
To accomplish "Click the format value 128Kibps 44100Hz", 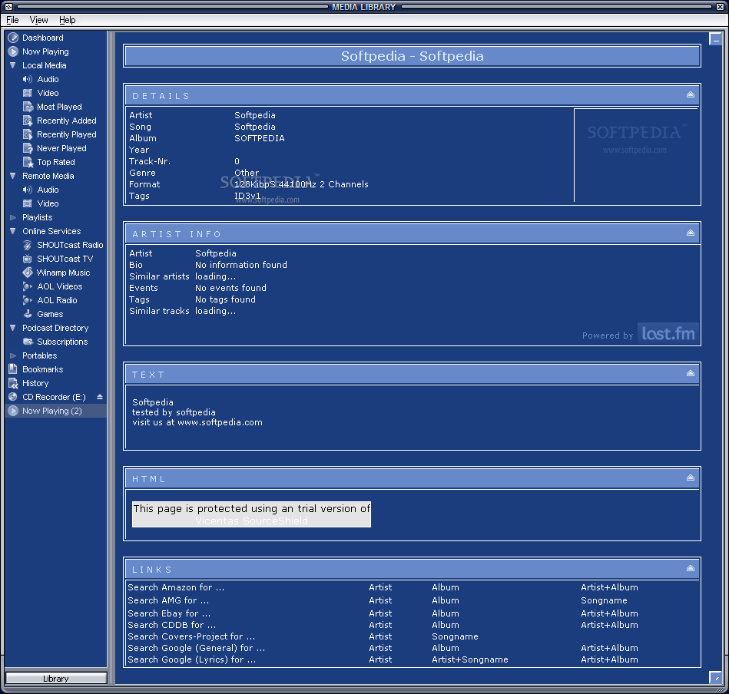I will click(x=275, y=184).
